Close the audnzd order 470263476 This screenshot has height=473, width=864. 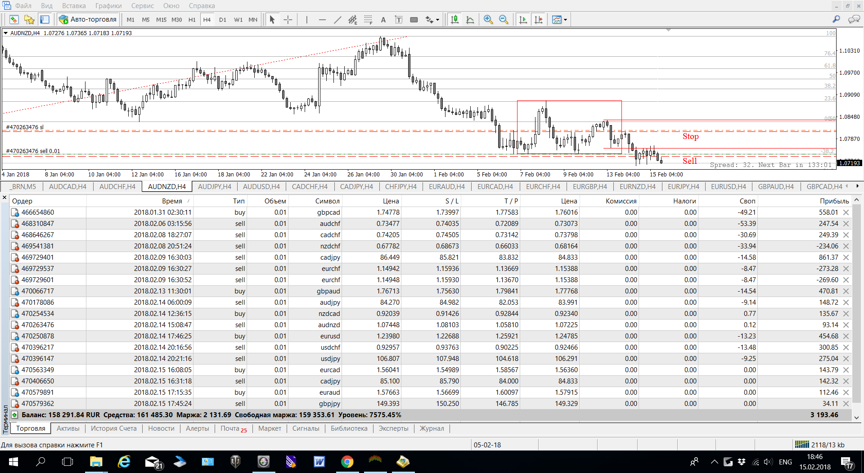click(846, 325)
